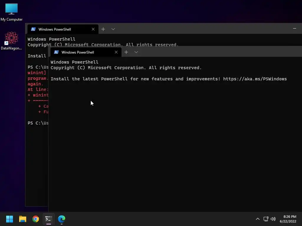Add a new tab in front terminal window
Image resolution: width=302 pixels, height=226 pixels.
[x=126, y=52]
